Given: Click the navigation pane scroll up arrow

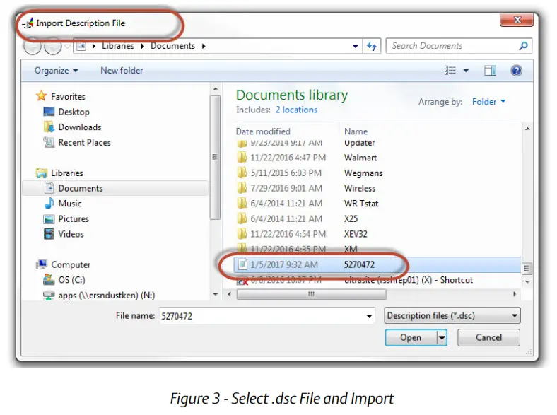Looking at the screenshot, I should [x=216, y=88].
